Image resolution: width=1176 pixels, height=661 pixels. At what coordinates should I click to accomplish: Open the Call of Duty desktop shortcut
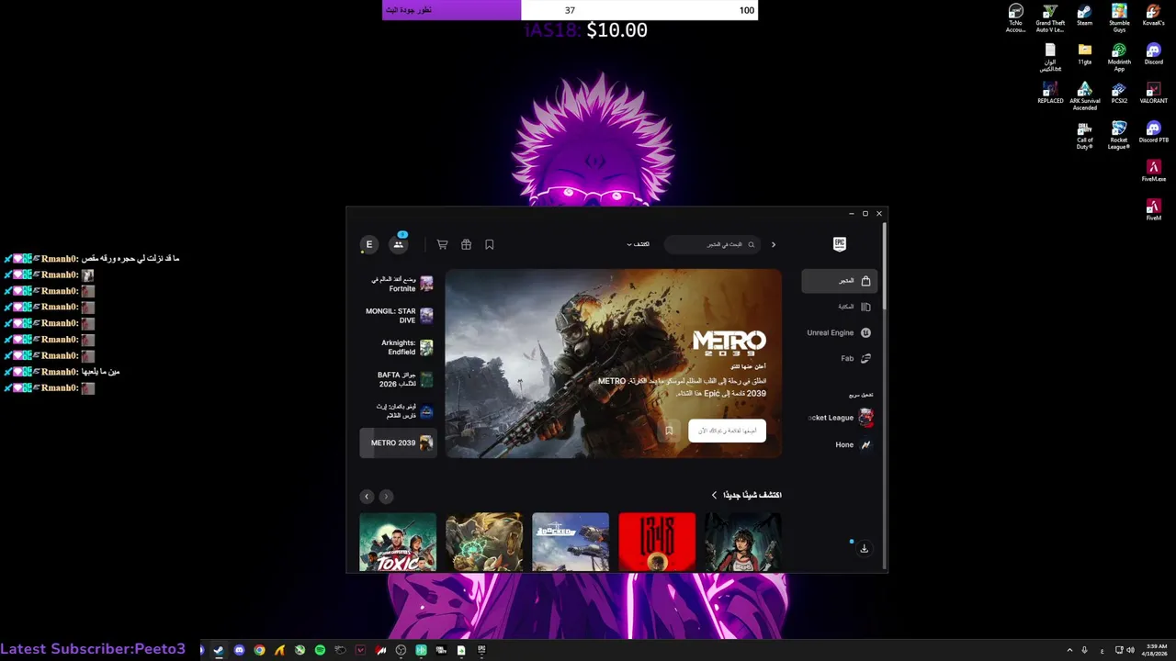[1084, 135]
